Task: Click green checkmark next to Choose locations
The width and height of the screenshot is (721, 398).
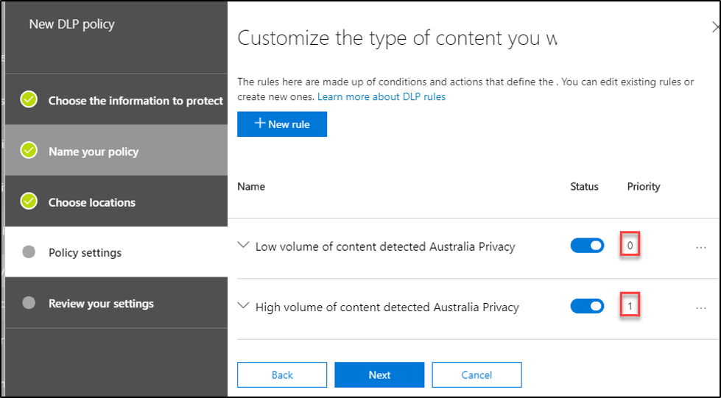Action: (x=29, y=202)
